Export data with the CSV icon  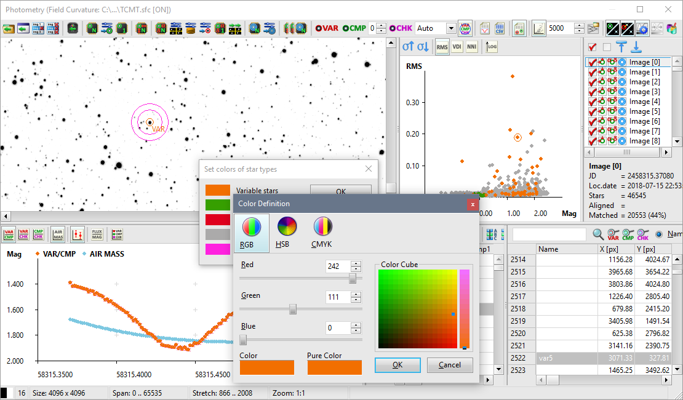pyautogui.click(x=499, y=29)
